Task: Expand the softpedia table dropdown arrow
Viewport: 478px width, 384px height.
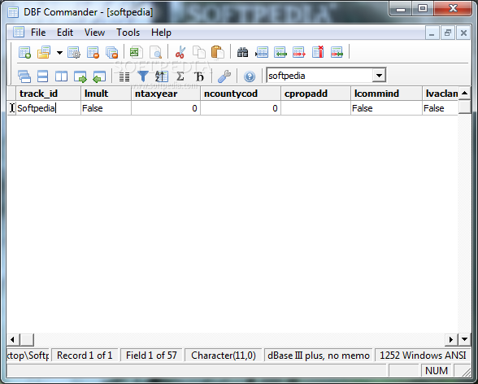Action: (x=379, y=76)
